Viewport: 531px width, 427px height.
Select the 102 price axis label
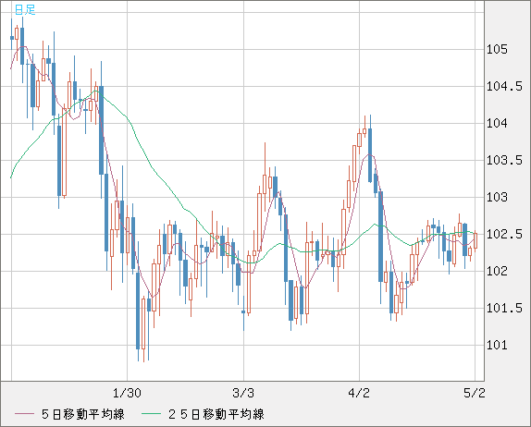pos(497,271)
